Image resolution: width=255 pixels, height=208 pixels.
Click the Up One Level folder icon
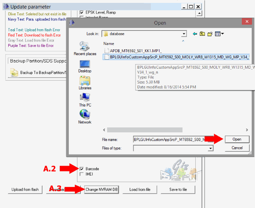pos(202,34)
